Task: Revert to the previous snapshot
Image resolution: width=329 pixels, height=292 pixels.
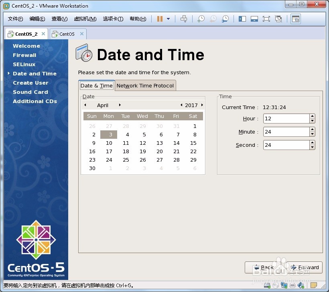Action: point(213,19)
